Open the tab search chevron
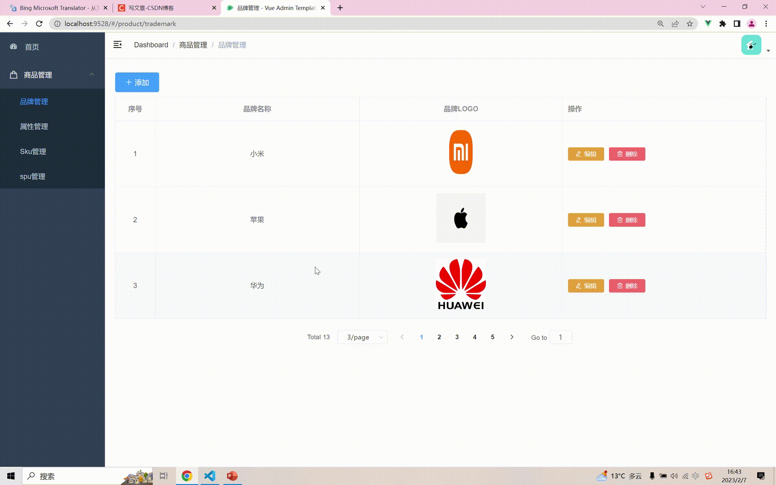 pos(703,7)
